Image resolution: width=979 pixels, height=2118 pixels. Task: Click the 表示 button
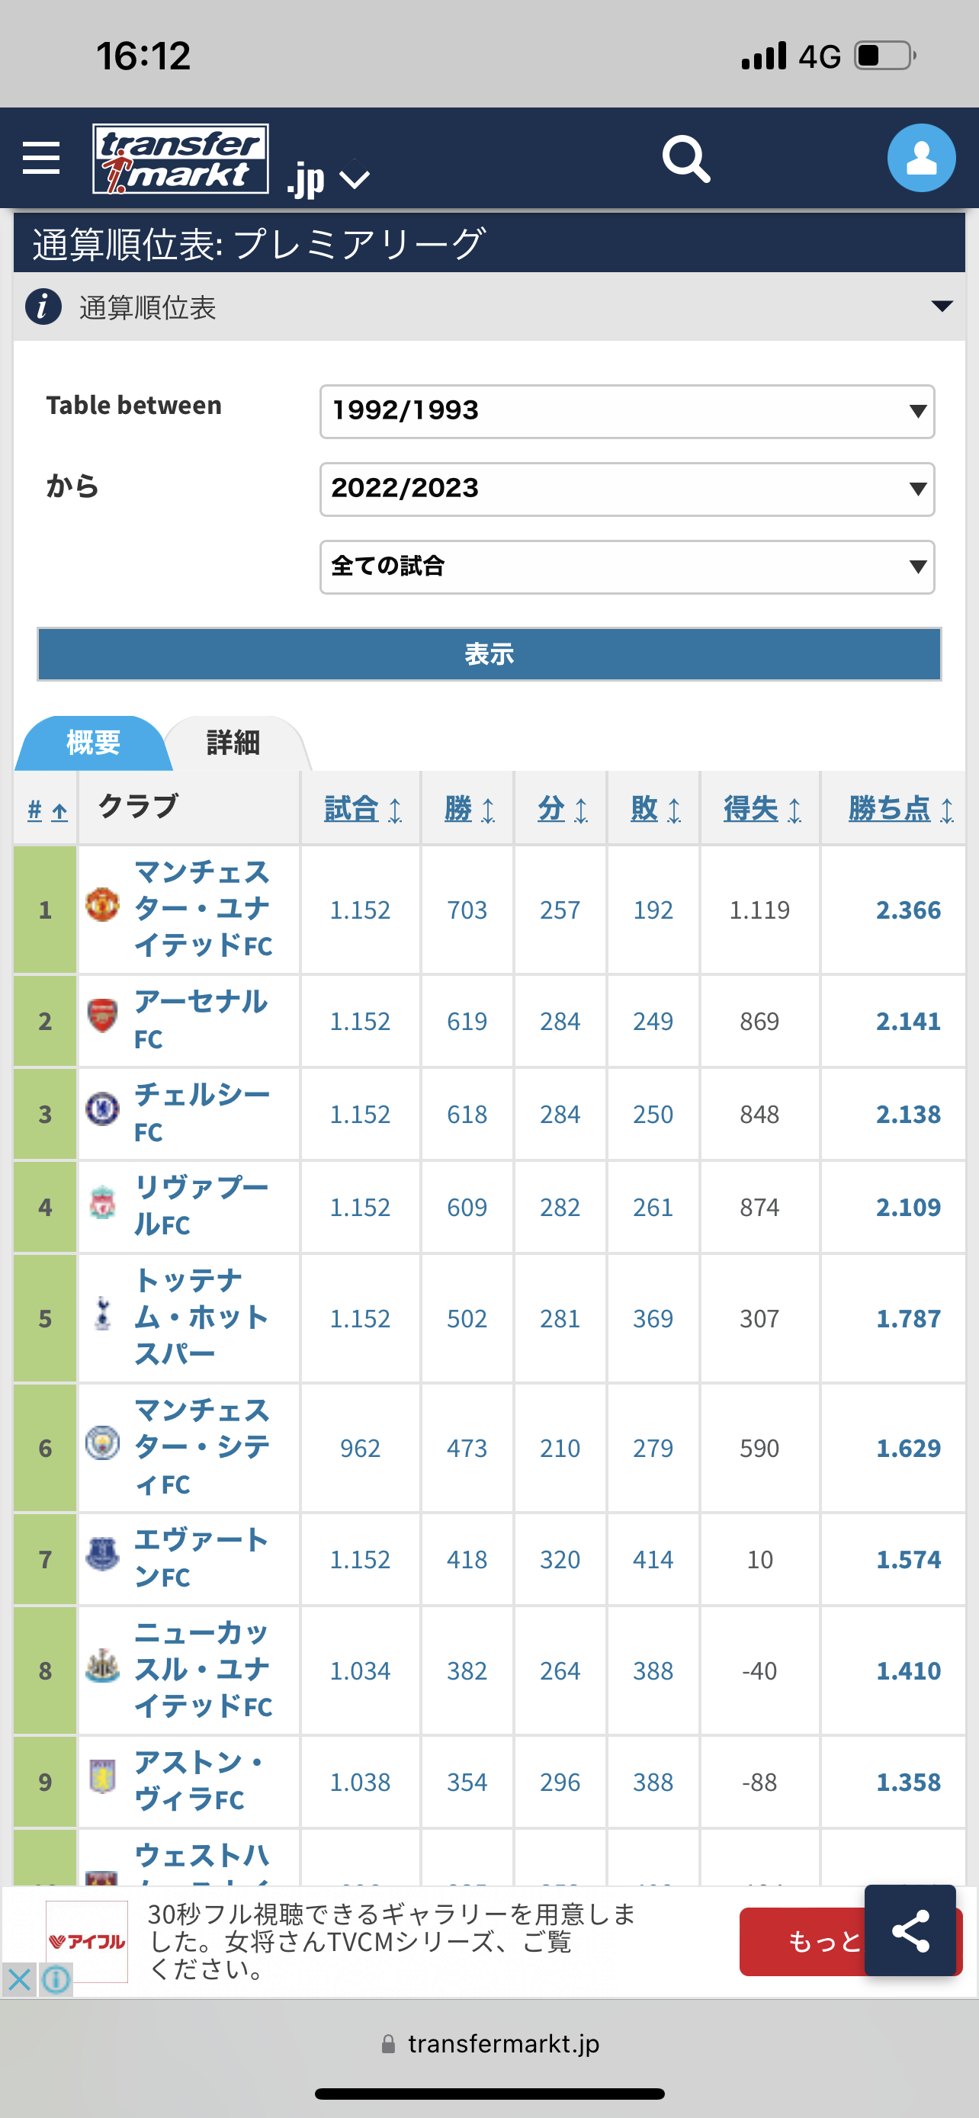point(489,654)
